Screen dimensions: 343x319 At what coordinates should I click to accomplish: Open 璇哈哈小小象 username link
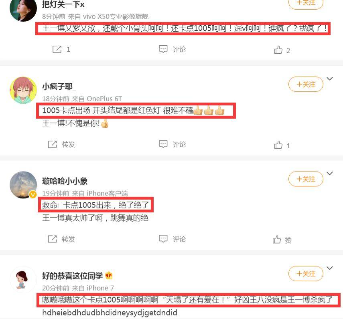point(65,181)
